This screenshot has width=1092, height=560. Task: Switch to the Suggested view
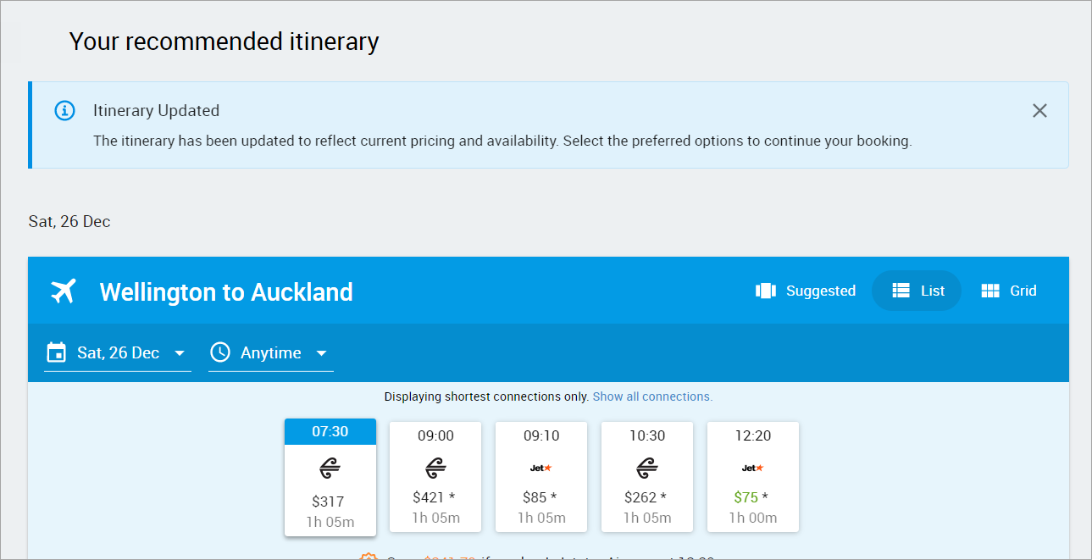tap(805, 290)
